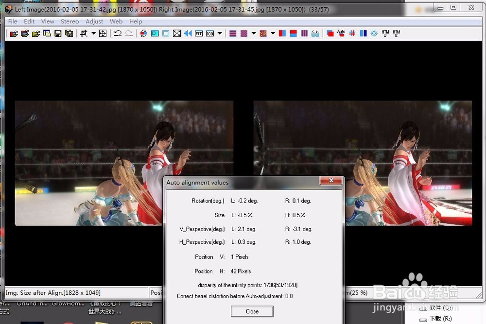Expand the crop tool dropdown arrow
Screen dimensions: 486x324
[x=93, y=34]
